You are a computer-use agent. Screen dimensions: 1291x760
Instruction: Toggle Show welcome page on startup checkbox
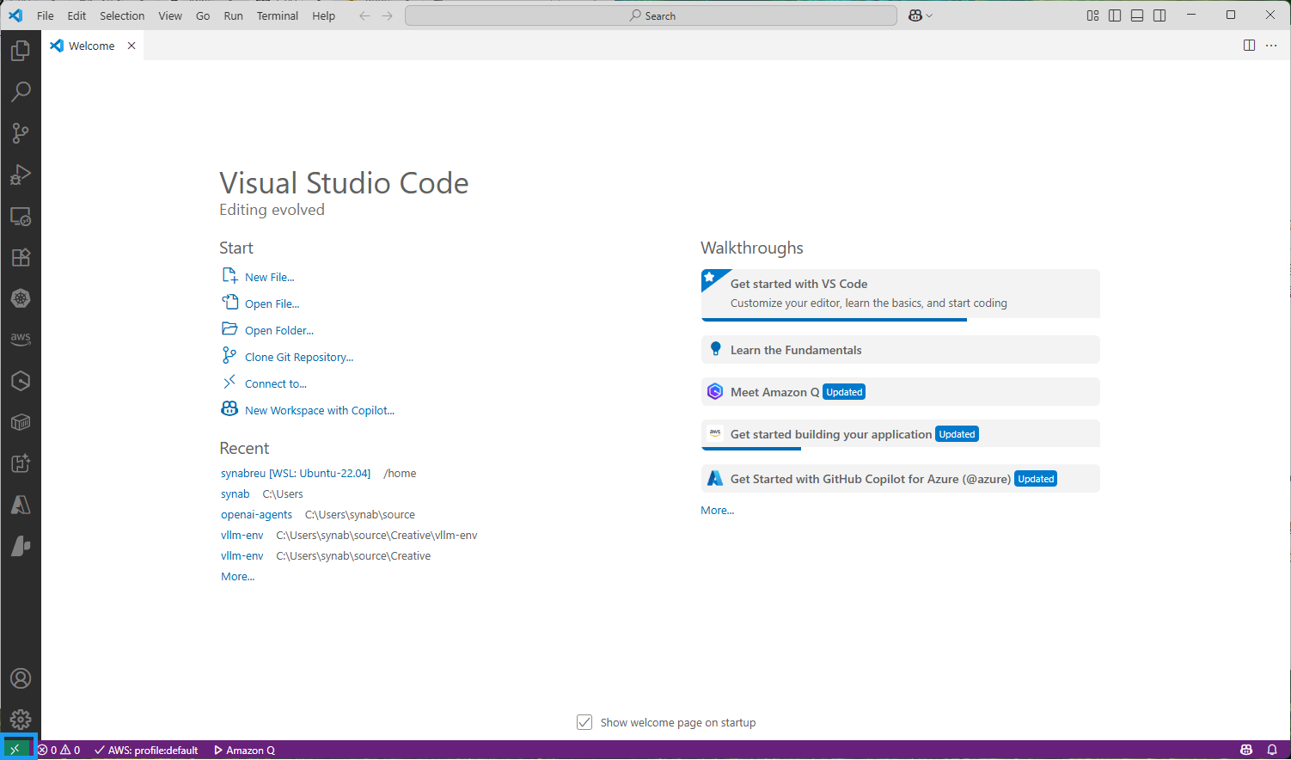584,722
